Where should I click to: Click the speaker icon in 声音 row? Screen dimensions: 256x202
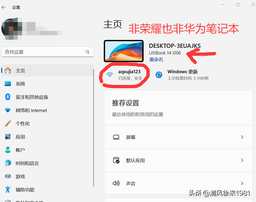pos(116,183)
